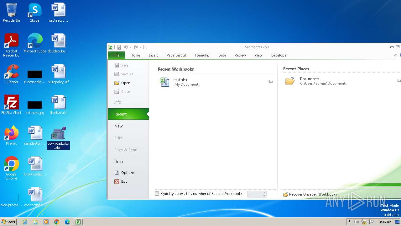Enable quick access to Recent Workbooks checkbox
The width and height of the screenshot is (401, 226).
[157, 194]
